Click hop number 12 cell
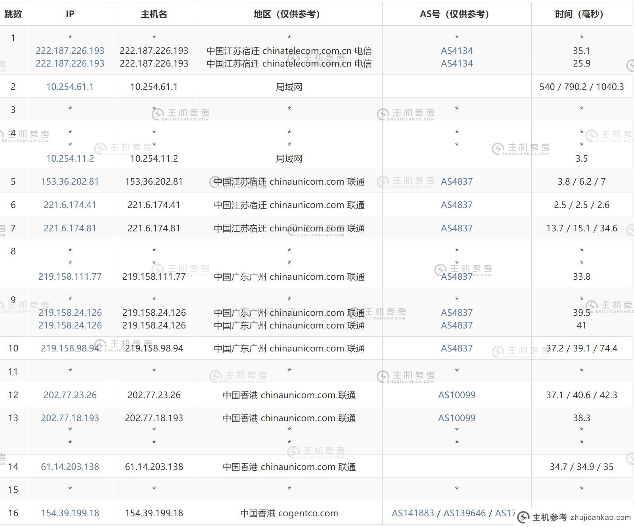The width and height of the screenshot is (634, 527). tap(13, 395)
